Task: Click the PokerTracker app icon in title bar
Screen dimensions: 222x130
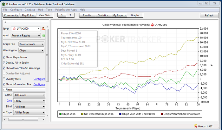Action: (3, 4)
